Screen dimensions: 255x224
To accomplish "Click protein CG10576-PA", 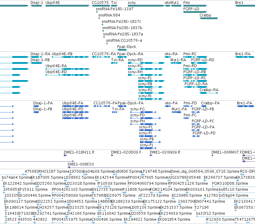I will 105,103.
